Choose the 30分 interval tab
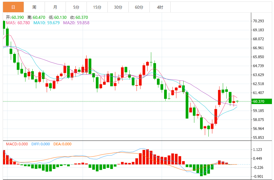 click(x=118, y=7)
